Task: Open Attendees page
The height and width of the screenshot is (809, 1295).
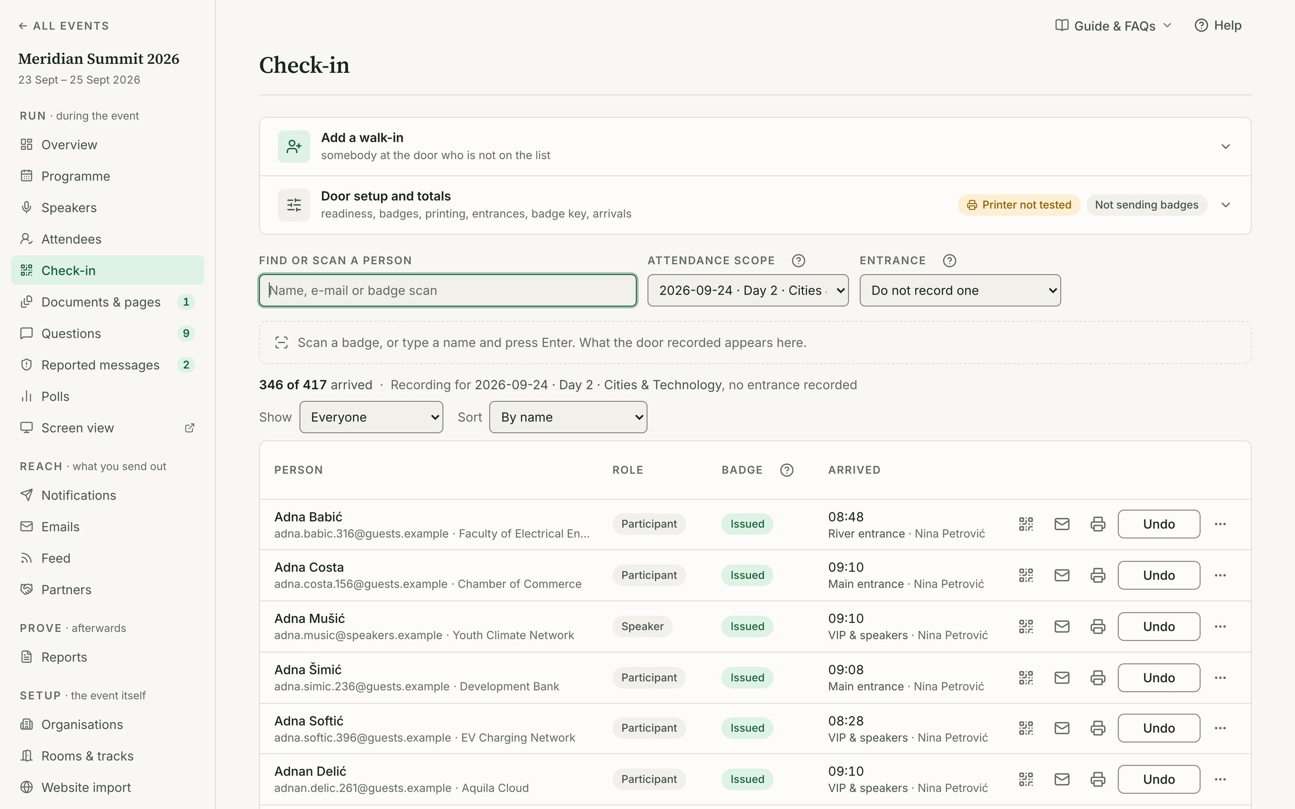Action: click(x=107, y=239)
